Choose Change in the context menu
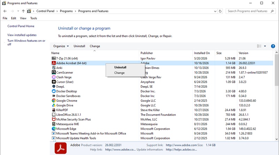 click(x=119, y=73)
